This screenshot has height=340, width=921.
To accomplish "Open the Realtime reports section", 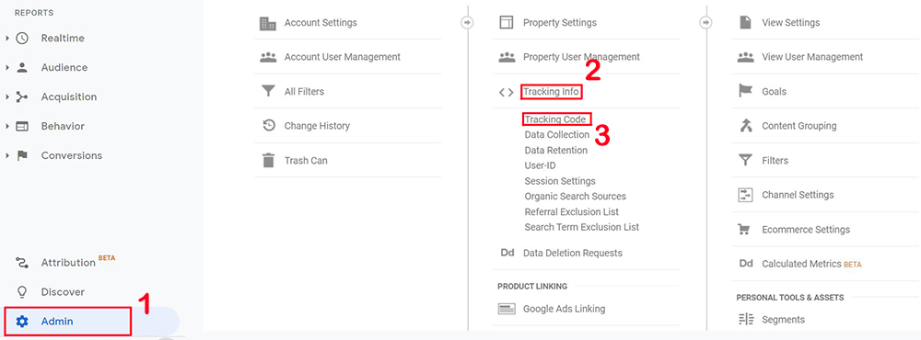I will point(63,38).
